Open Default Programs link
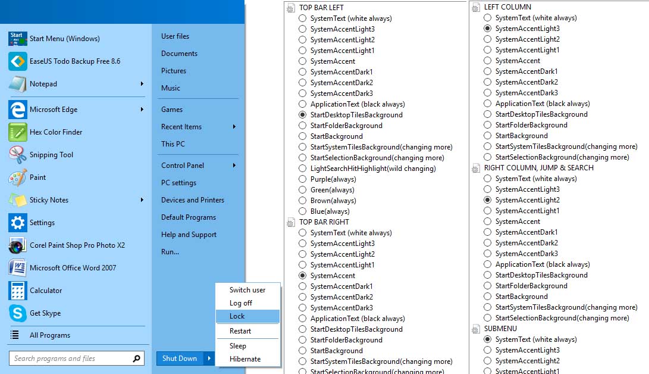This screenshot has height=374, width=649. [189, 217]
